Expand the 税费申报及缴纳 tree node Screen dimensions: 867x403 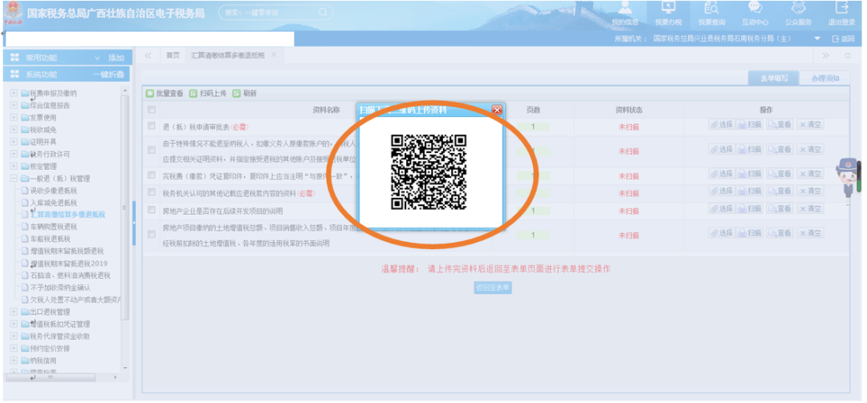[x=14, y=93]
